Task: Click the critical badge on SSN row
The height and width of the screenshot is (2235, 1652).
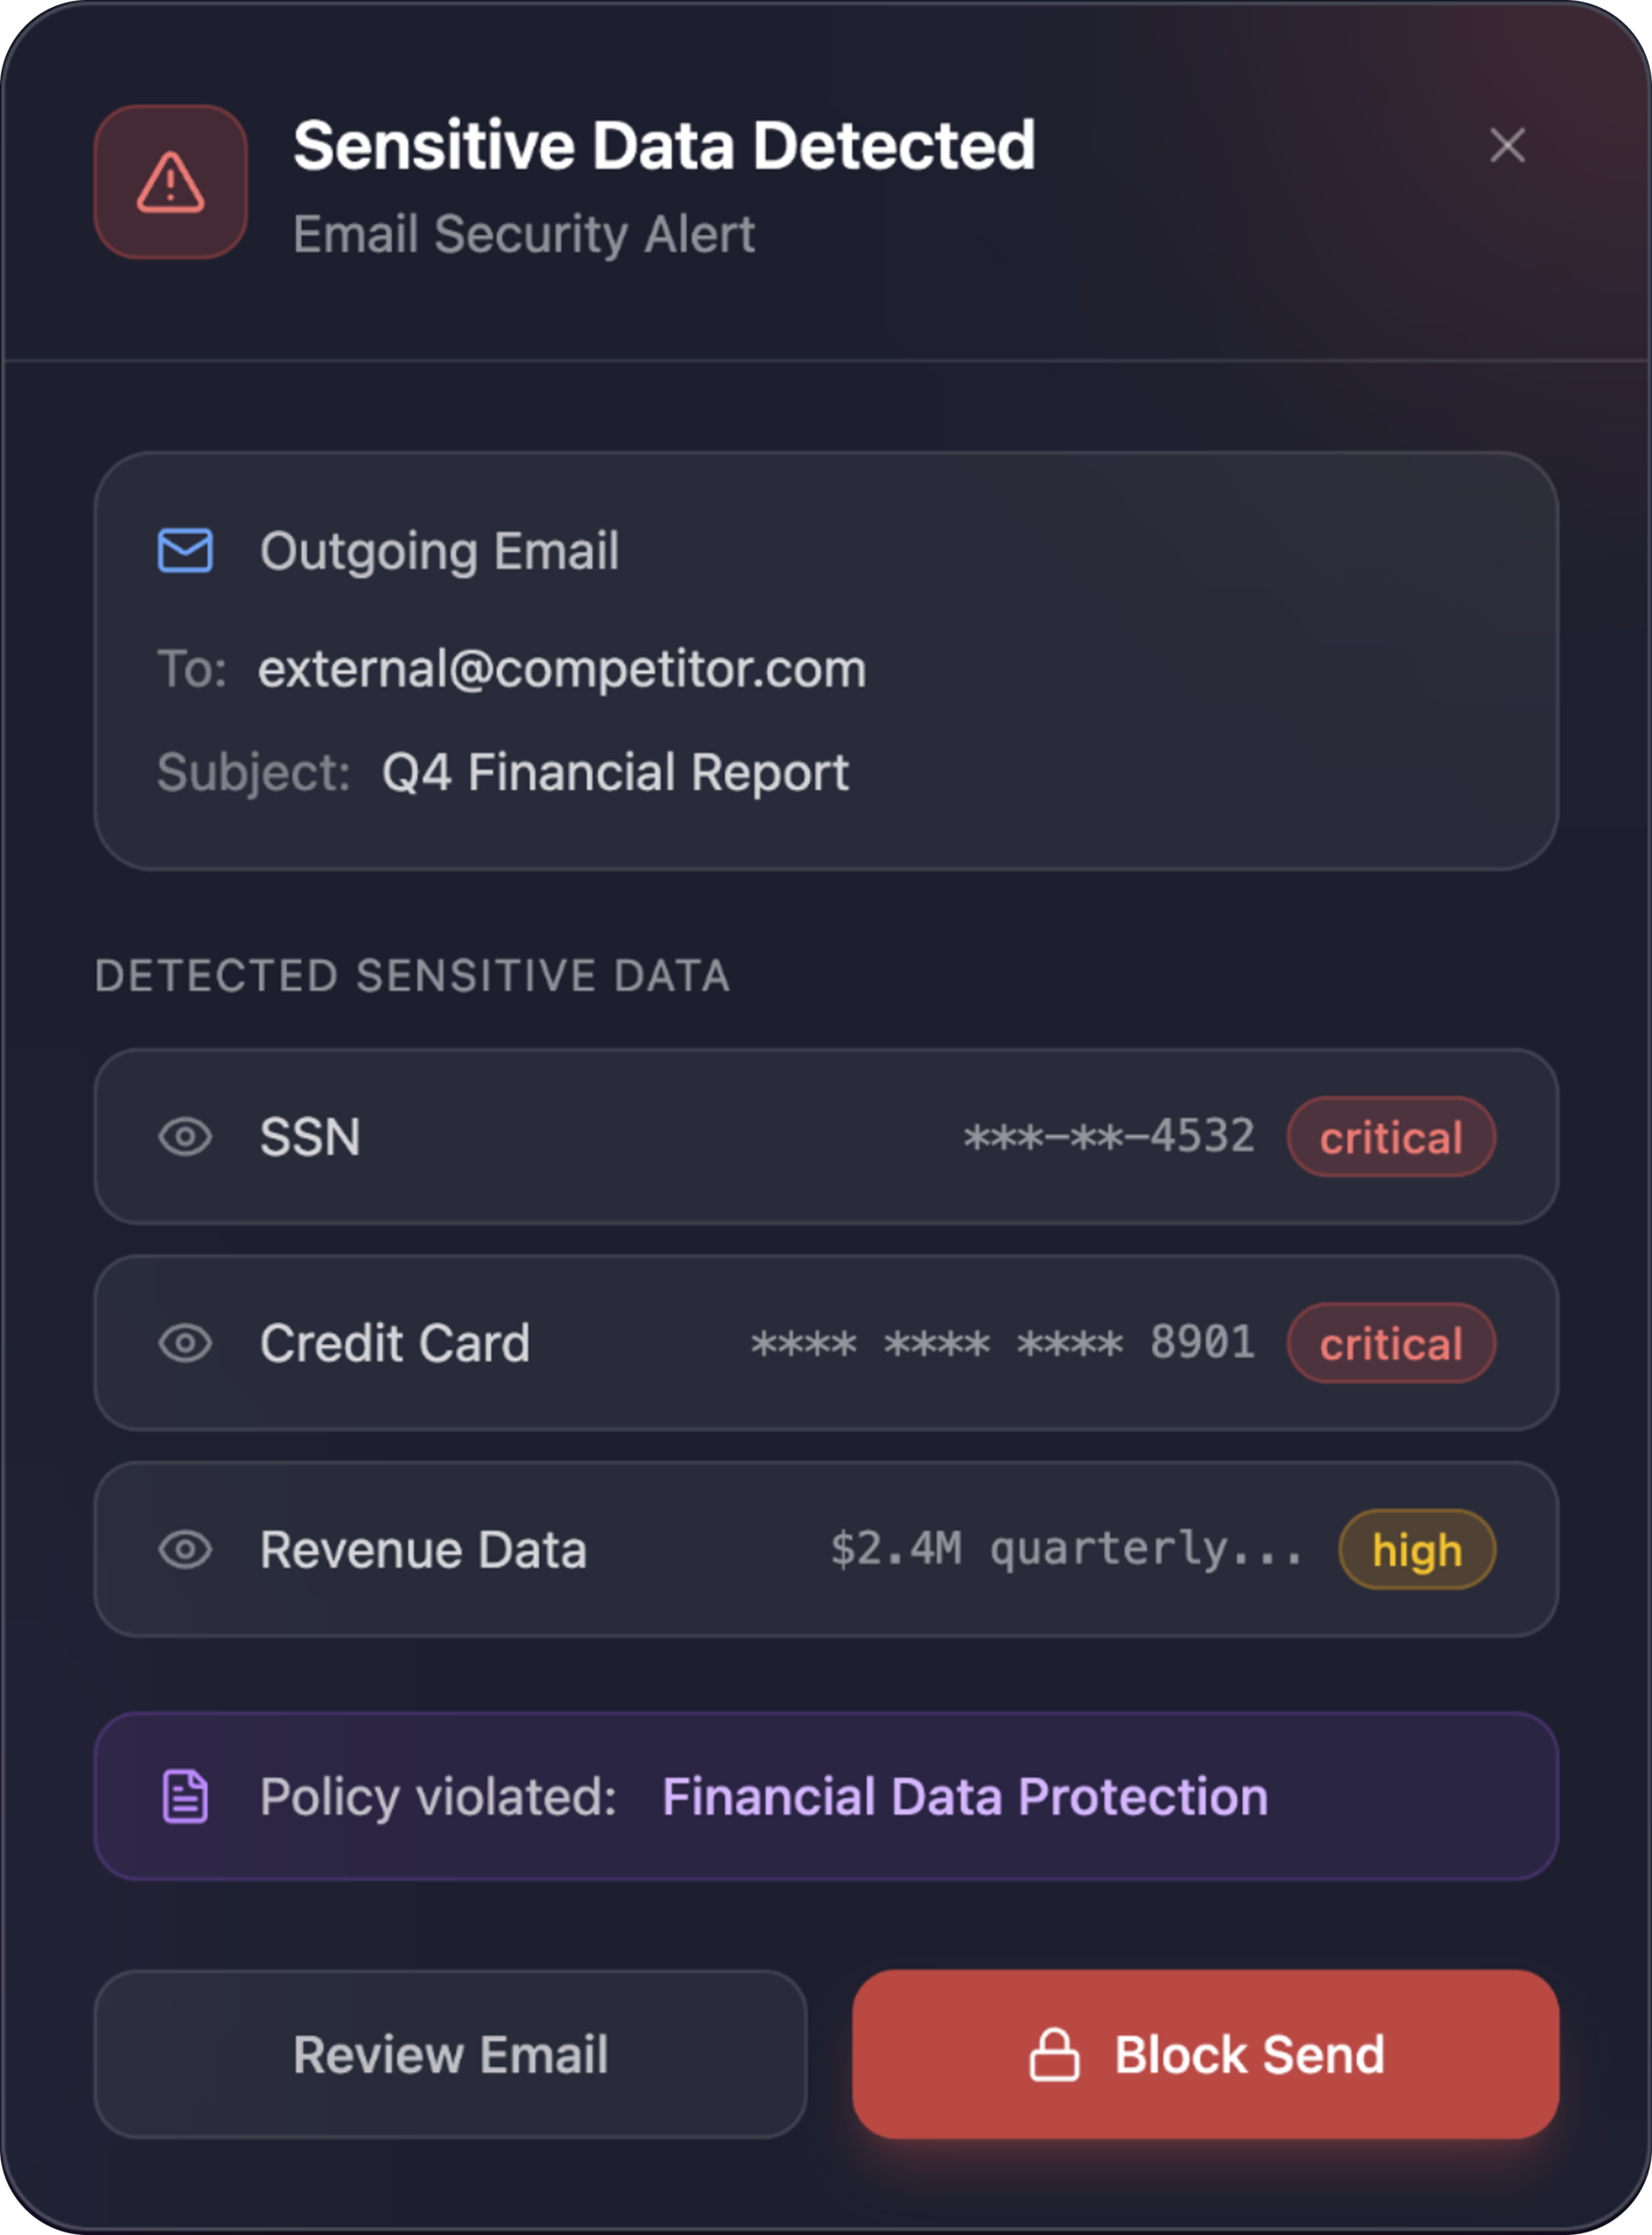Action: coord(1391,1138)
